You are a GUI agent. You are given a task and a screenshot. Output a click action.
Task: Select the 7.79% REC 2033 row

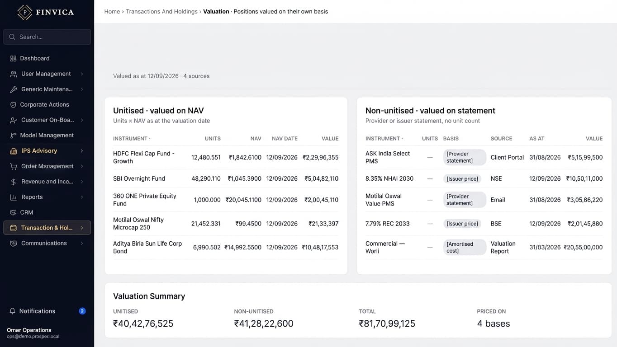click(x=484, y=223)
